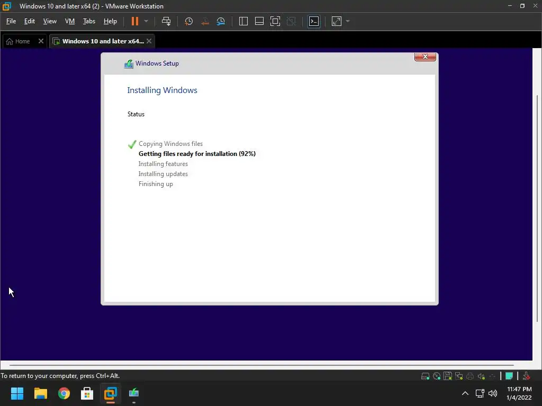Click the Unity mode toolbar icon
542x406 pixels.
292,21
